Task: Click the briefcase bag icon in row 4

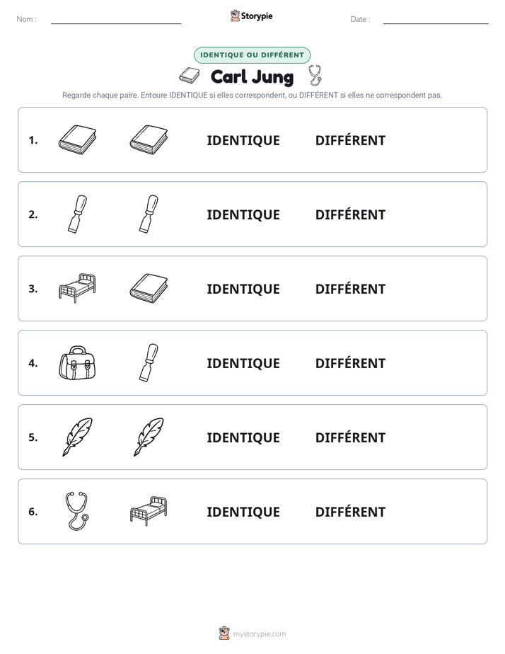Action: point(77,363)
